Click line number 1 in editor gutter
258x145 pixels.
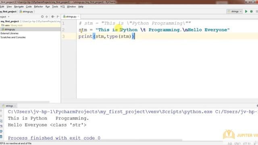pos(63,23)
